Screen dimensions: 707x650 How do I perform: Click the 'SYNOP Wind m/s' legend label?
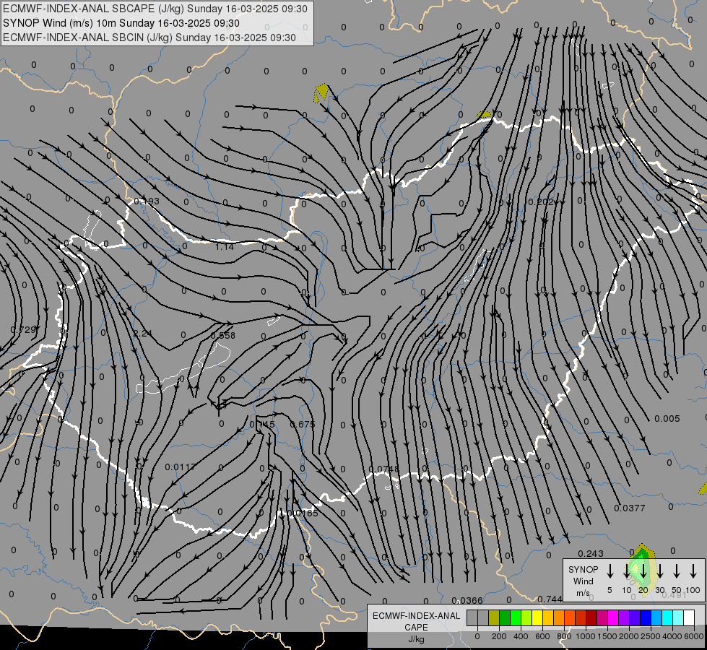point(583,581)
